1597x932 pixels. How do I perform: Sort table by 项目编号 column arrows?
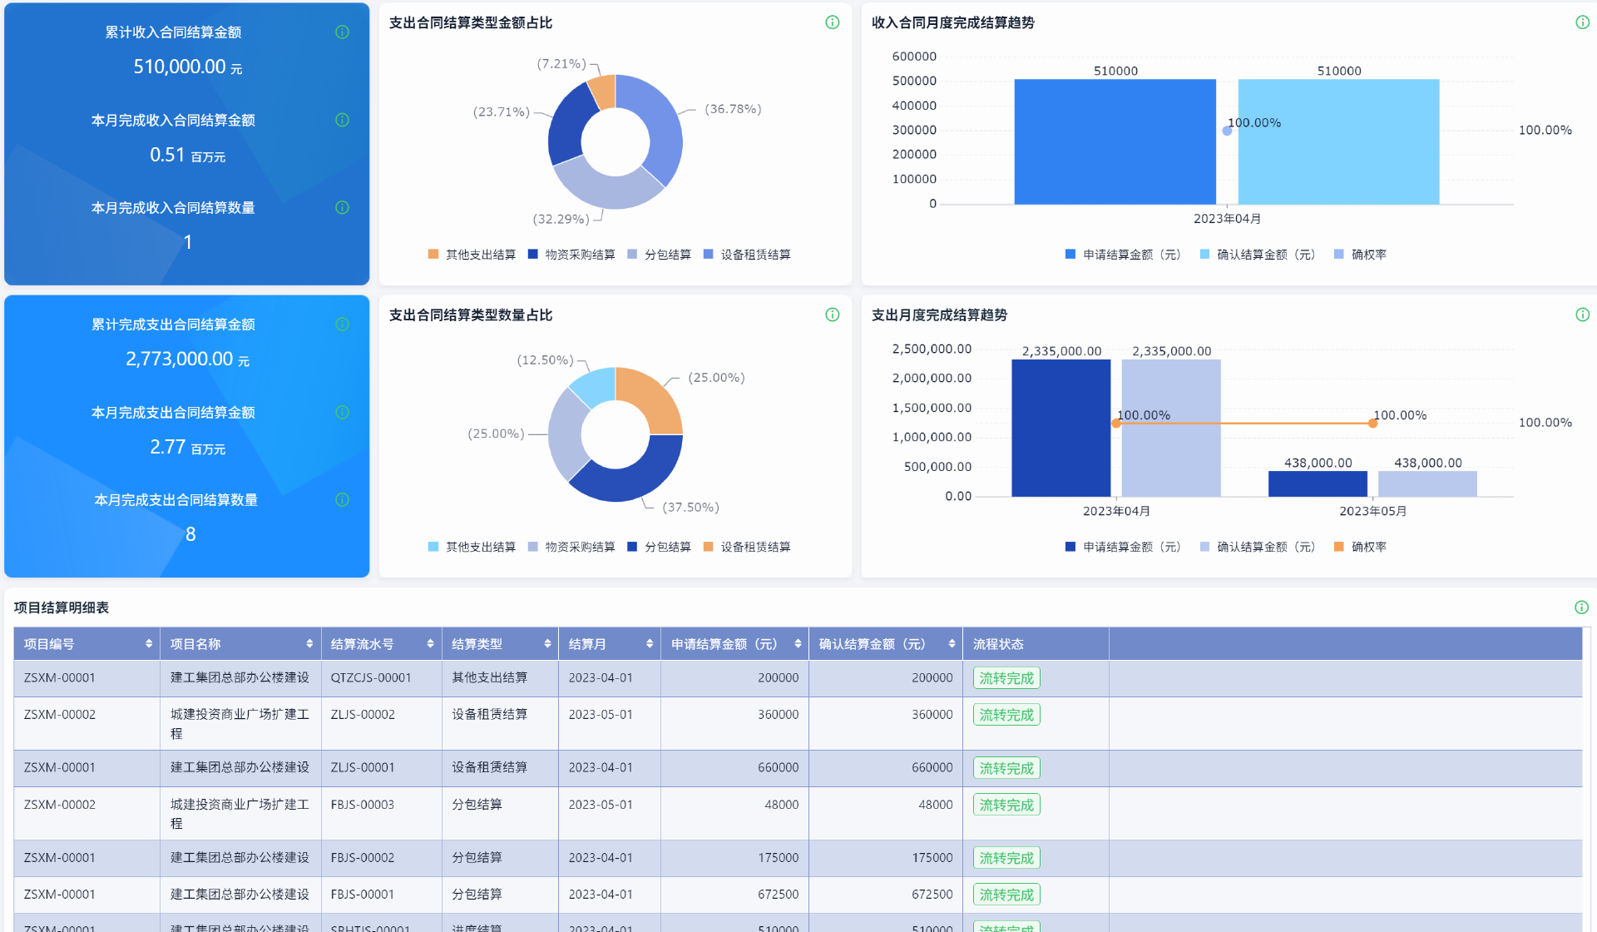149,644
